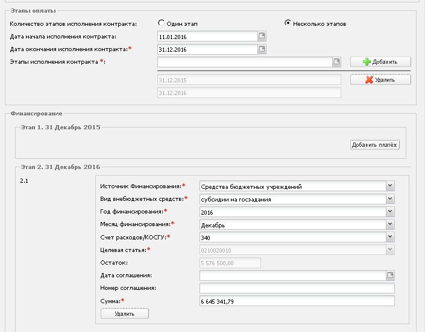
Task: Open calendar for contract end date
Action: point(262,49)
